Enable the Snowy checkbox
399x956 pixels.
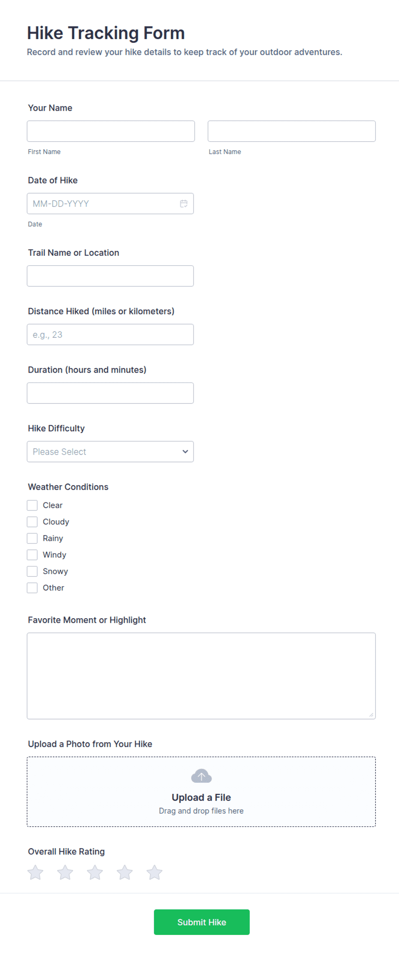32,571
